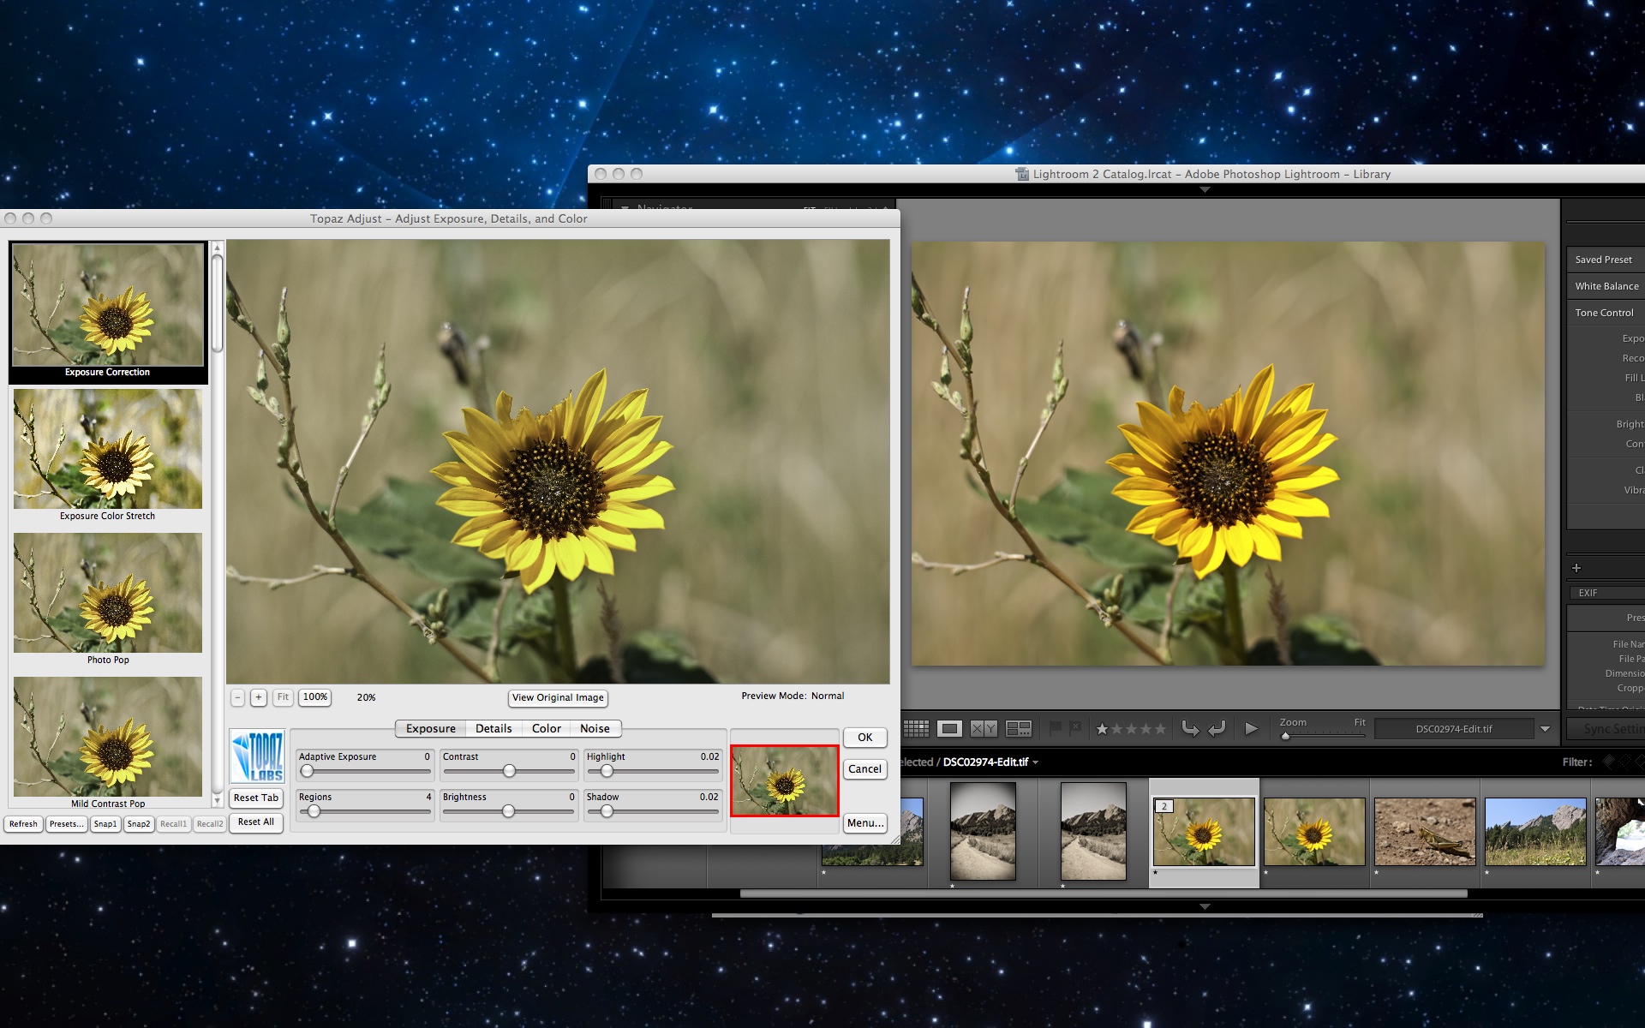Open toolbar options dropdown arrow
1645x1028 pixels.
[1545, 729]
